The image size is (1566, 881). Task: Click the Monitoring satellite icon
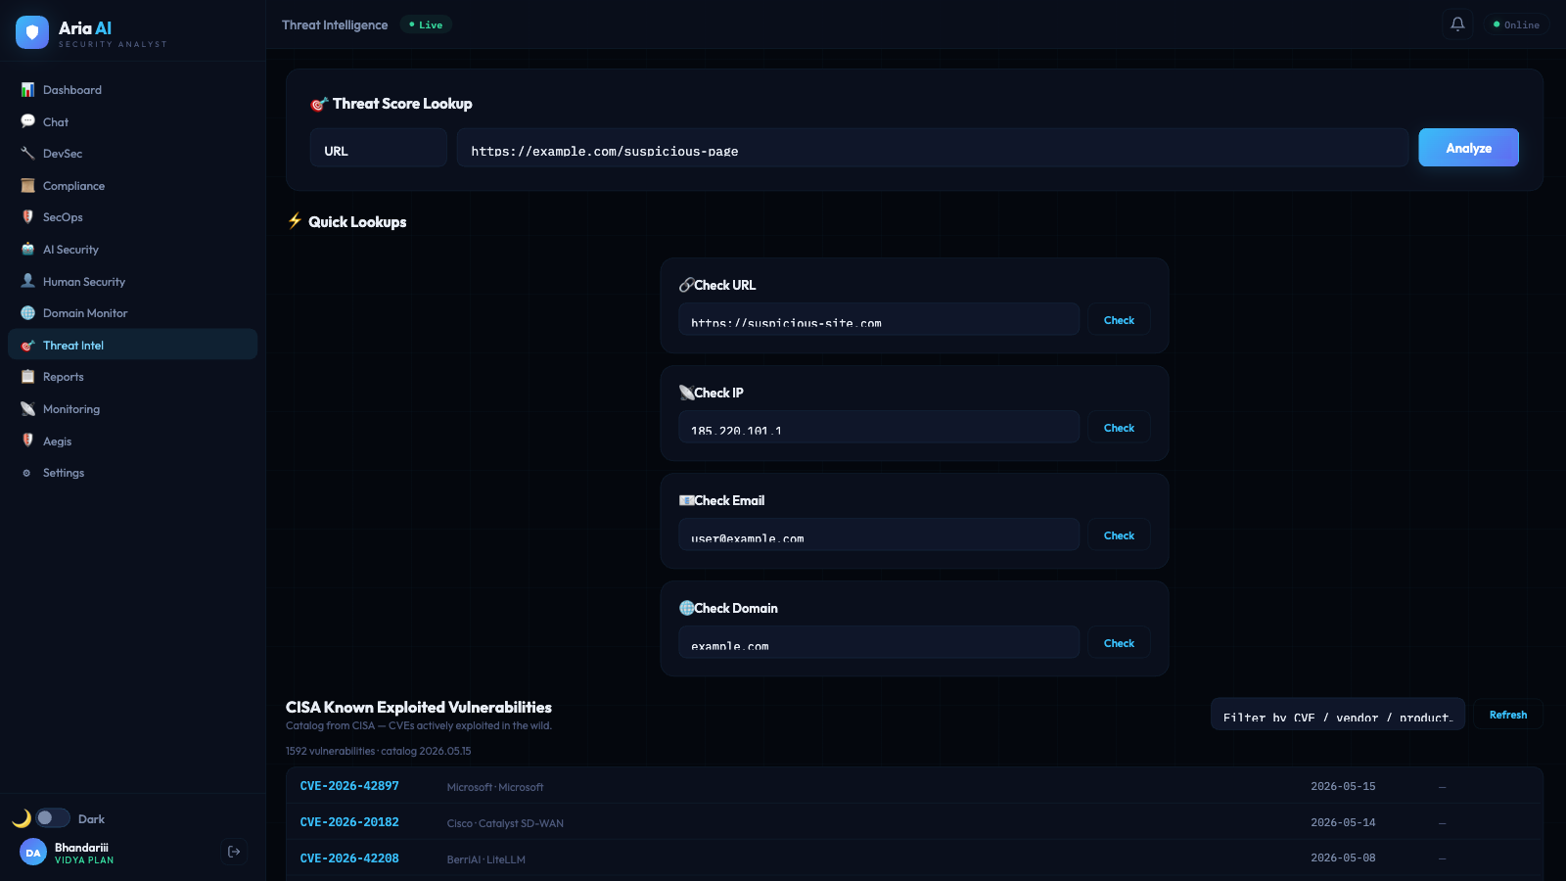point(27,409)
